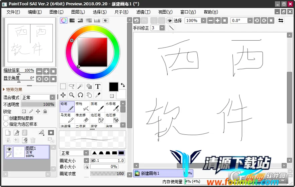Choose the 铅笔 pencil brush
The height and width of the screenshot is (187, 295).
click(x=67, y=106)
